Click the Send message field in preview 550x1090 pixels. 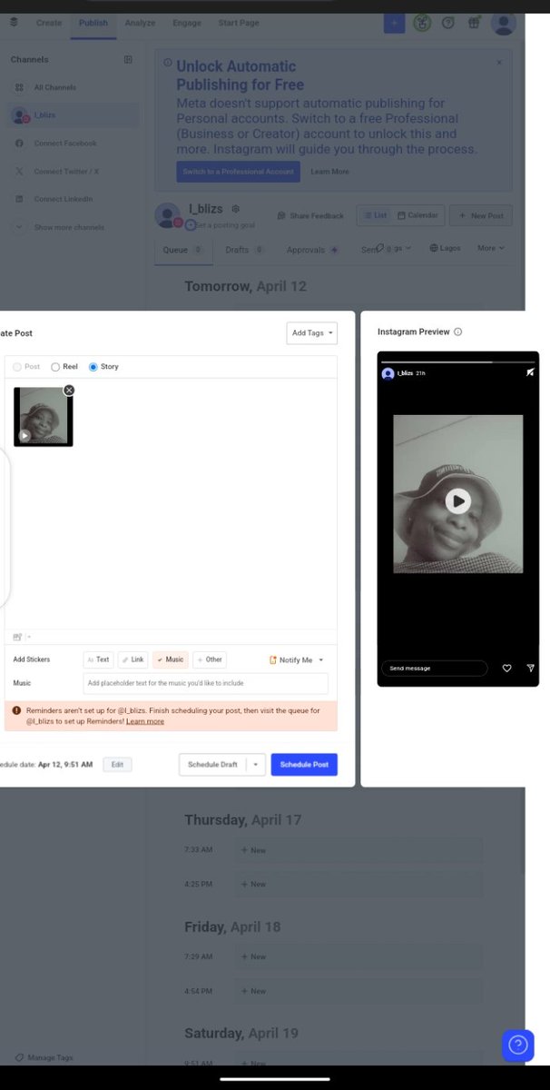434,668
